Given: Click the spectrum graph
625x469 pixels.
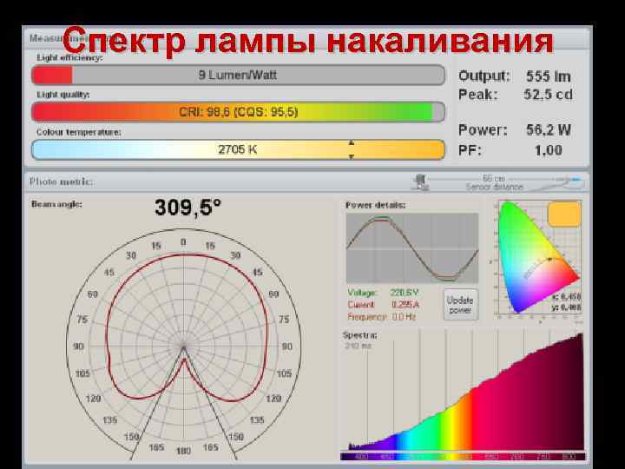Looking at the screenshot, I should [463, 395].
